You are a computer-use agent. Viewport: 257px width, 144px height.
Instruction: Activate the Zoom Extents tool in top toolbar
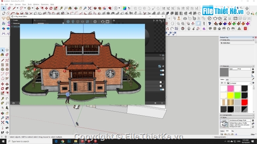pyautogui.click(x=90, y=8)
